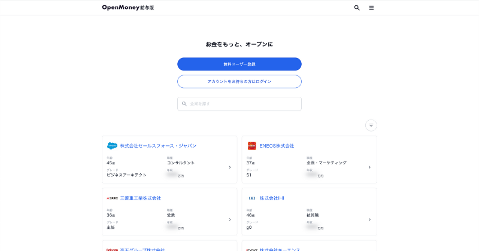The image size is (479, 251).
Task: Open 三菱重工業株式会社 company link
Action: tap(141, 198)
